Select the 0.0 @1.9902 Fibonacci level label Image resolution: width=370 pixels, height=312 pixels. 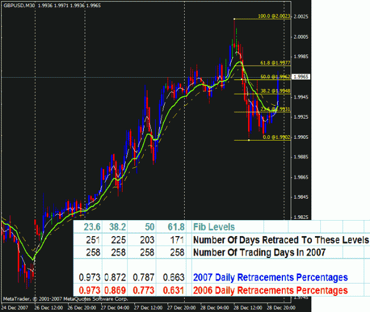tap(276, 137)
